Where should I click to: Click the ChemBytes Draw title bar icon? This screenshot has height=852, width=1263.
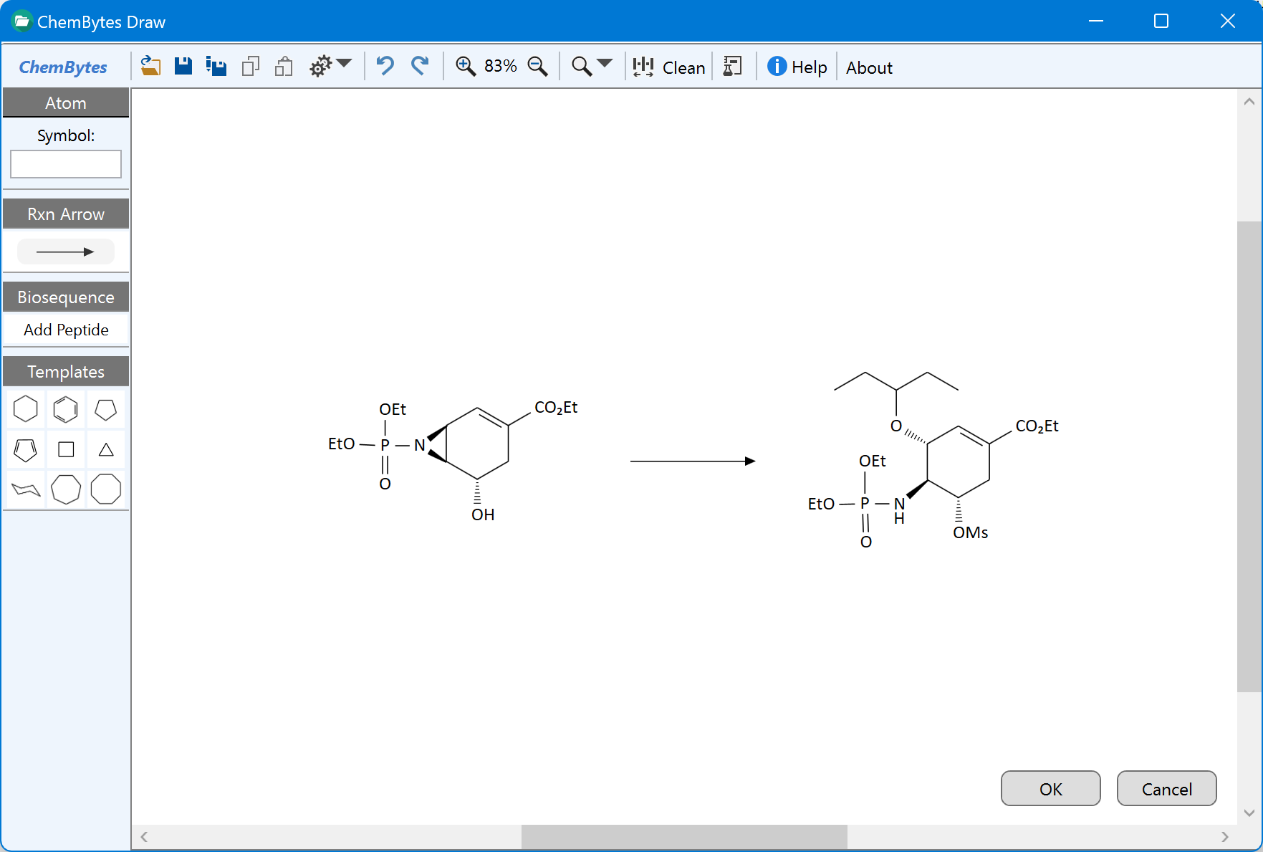pyautogui.click(x=22, y=21)
